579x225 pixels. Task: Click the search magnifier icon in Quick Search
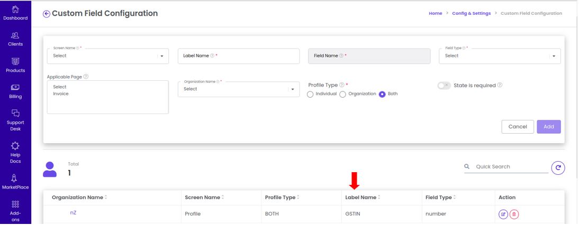(x=467, y=166)
